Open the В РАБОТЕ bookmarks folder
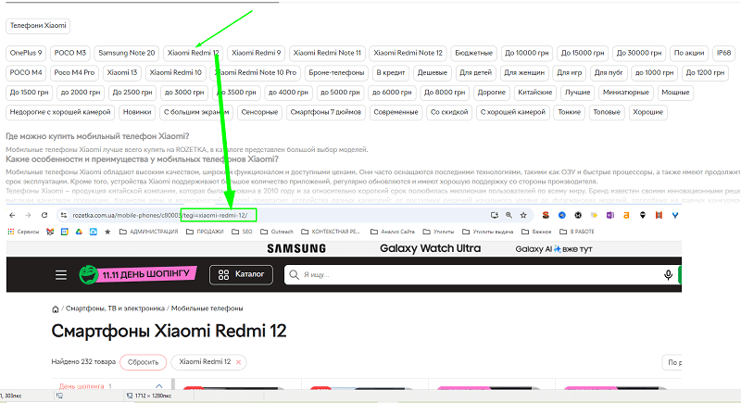Viewport: 741px width, 403px height. (x=576, y=232)
